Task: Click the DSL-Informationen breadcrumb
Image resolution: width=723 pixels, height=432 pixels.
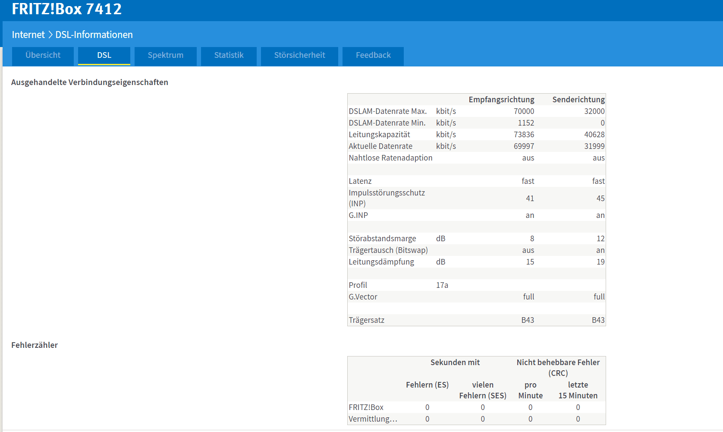Action: click(x=94, y=35)
